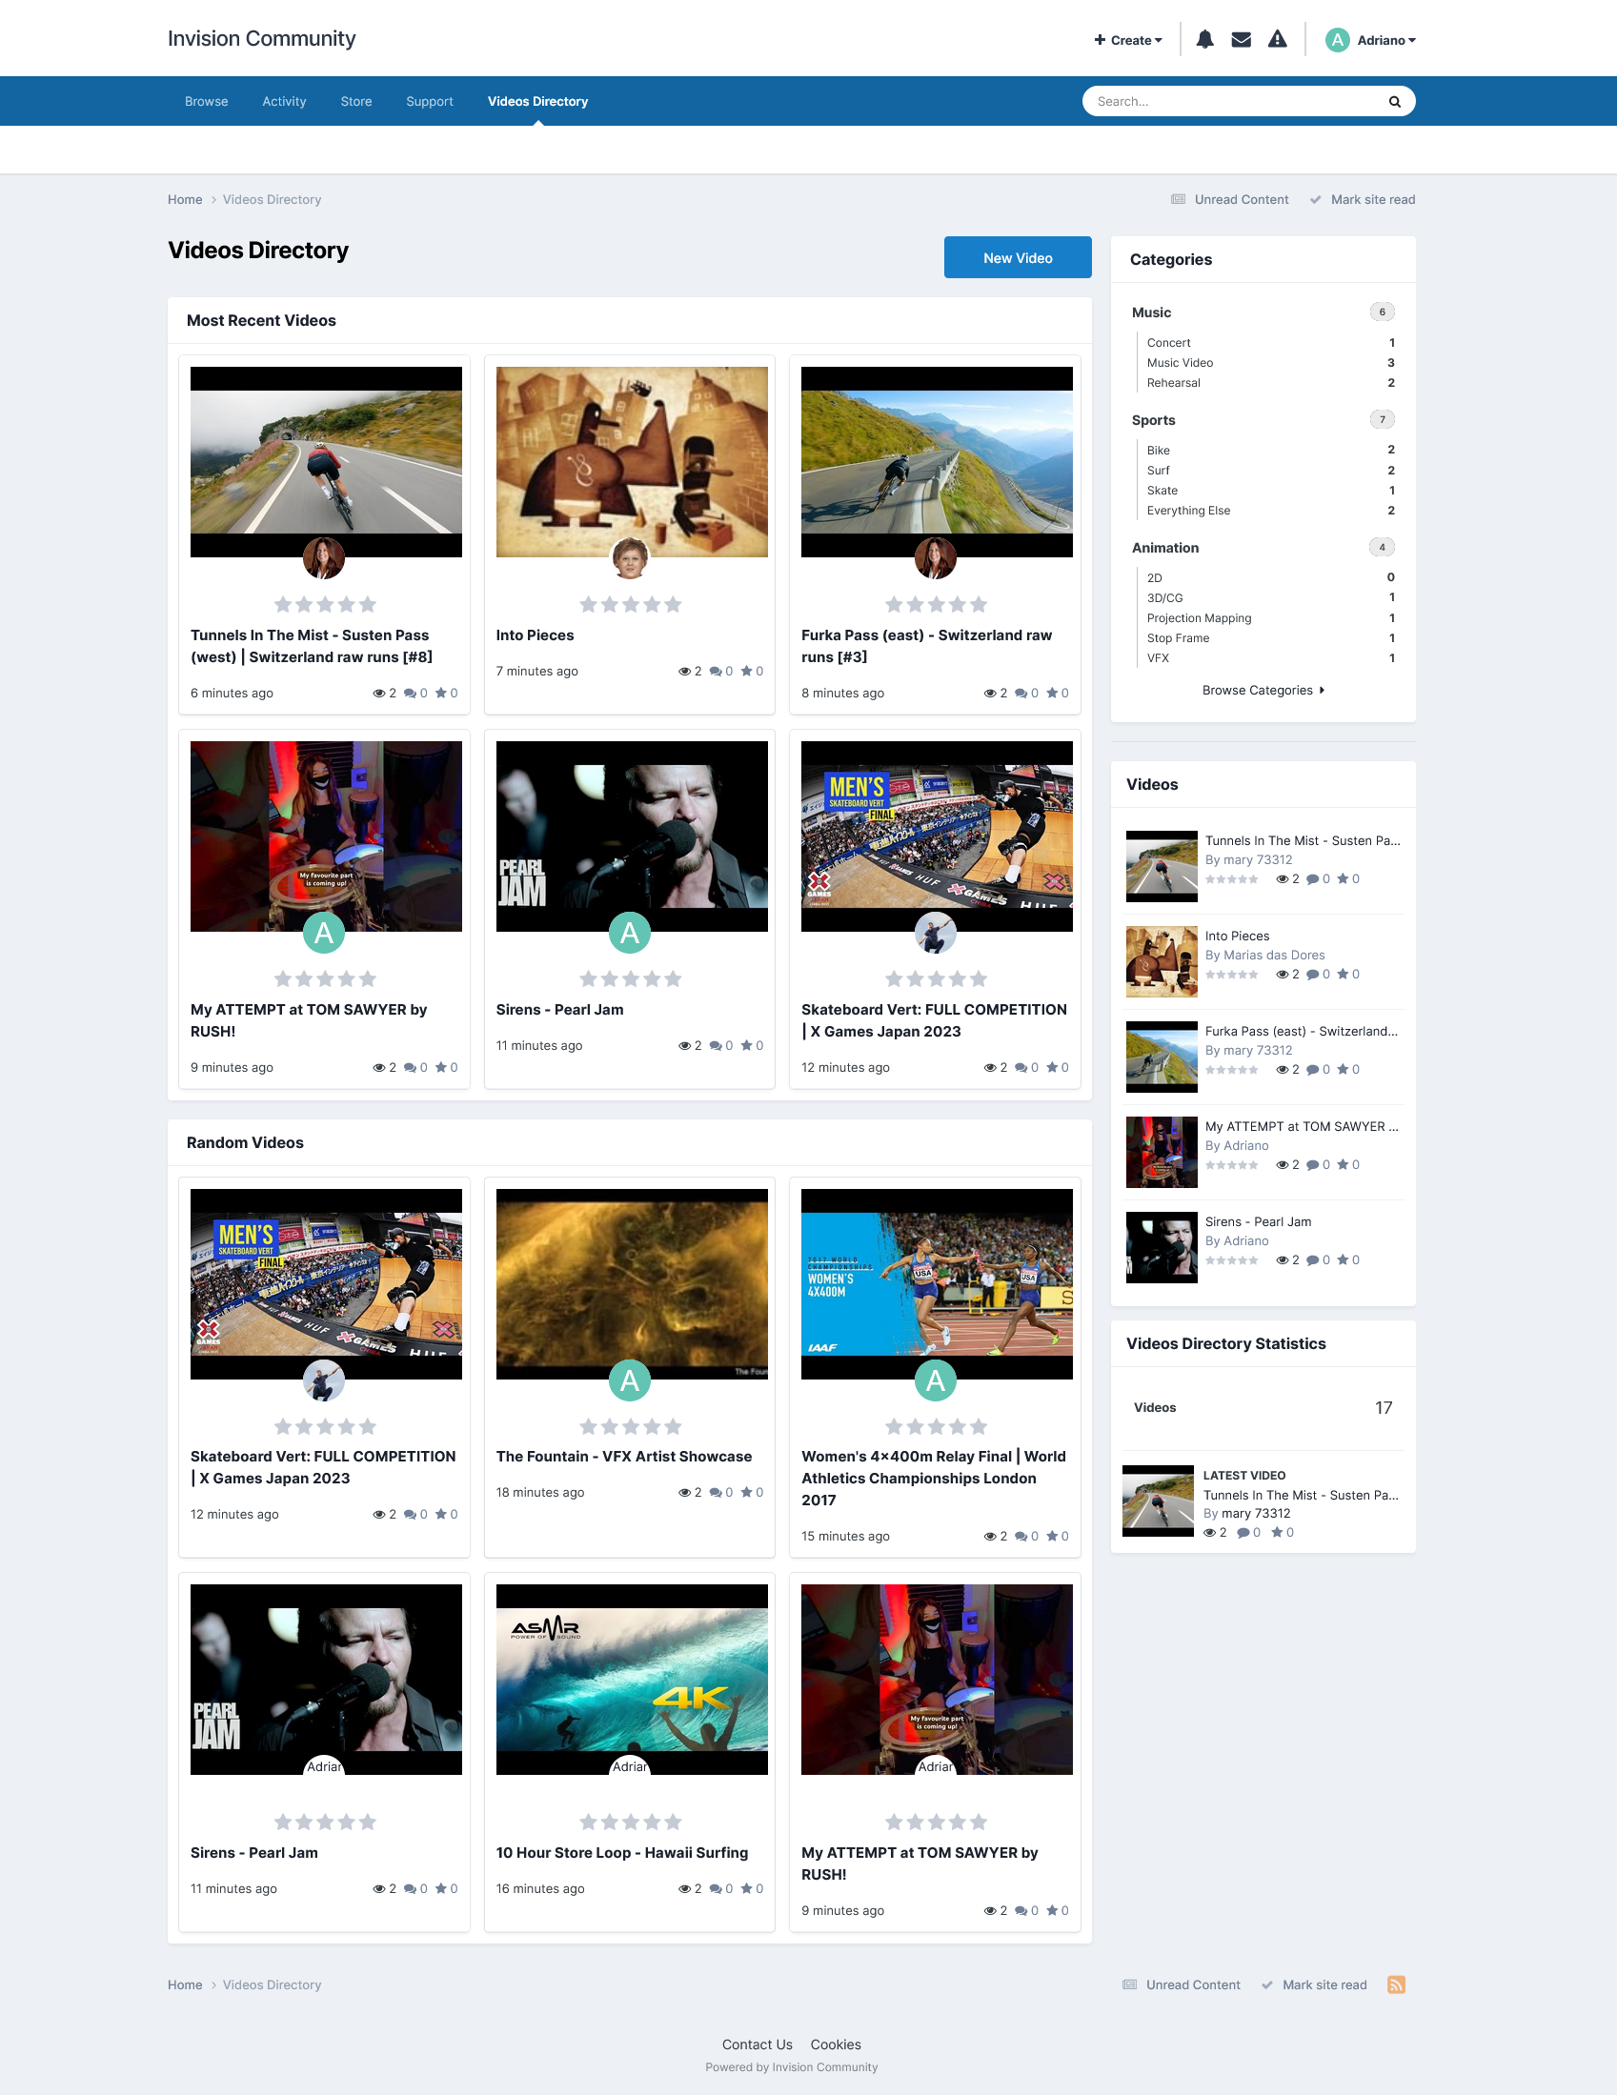Click the Home breadcrumb link
Screen dimensions: 1617x2095
pyautogui.click(x=184, y=198)
